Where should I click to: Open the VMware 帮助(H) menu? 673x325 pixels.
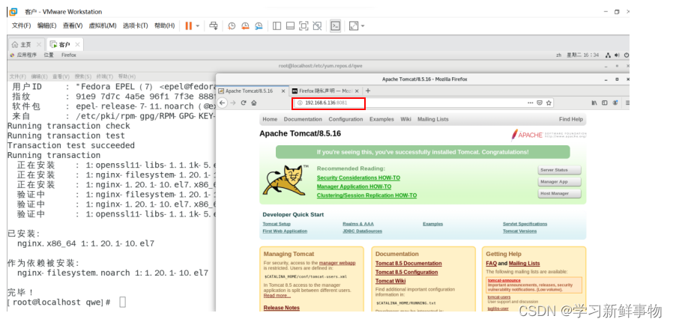(164, 25)
